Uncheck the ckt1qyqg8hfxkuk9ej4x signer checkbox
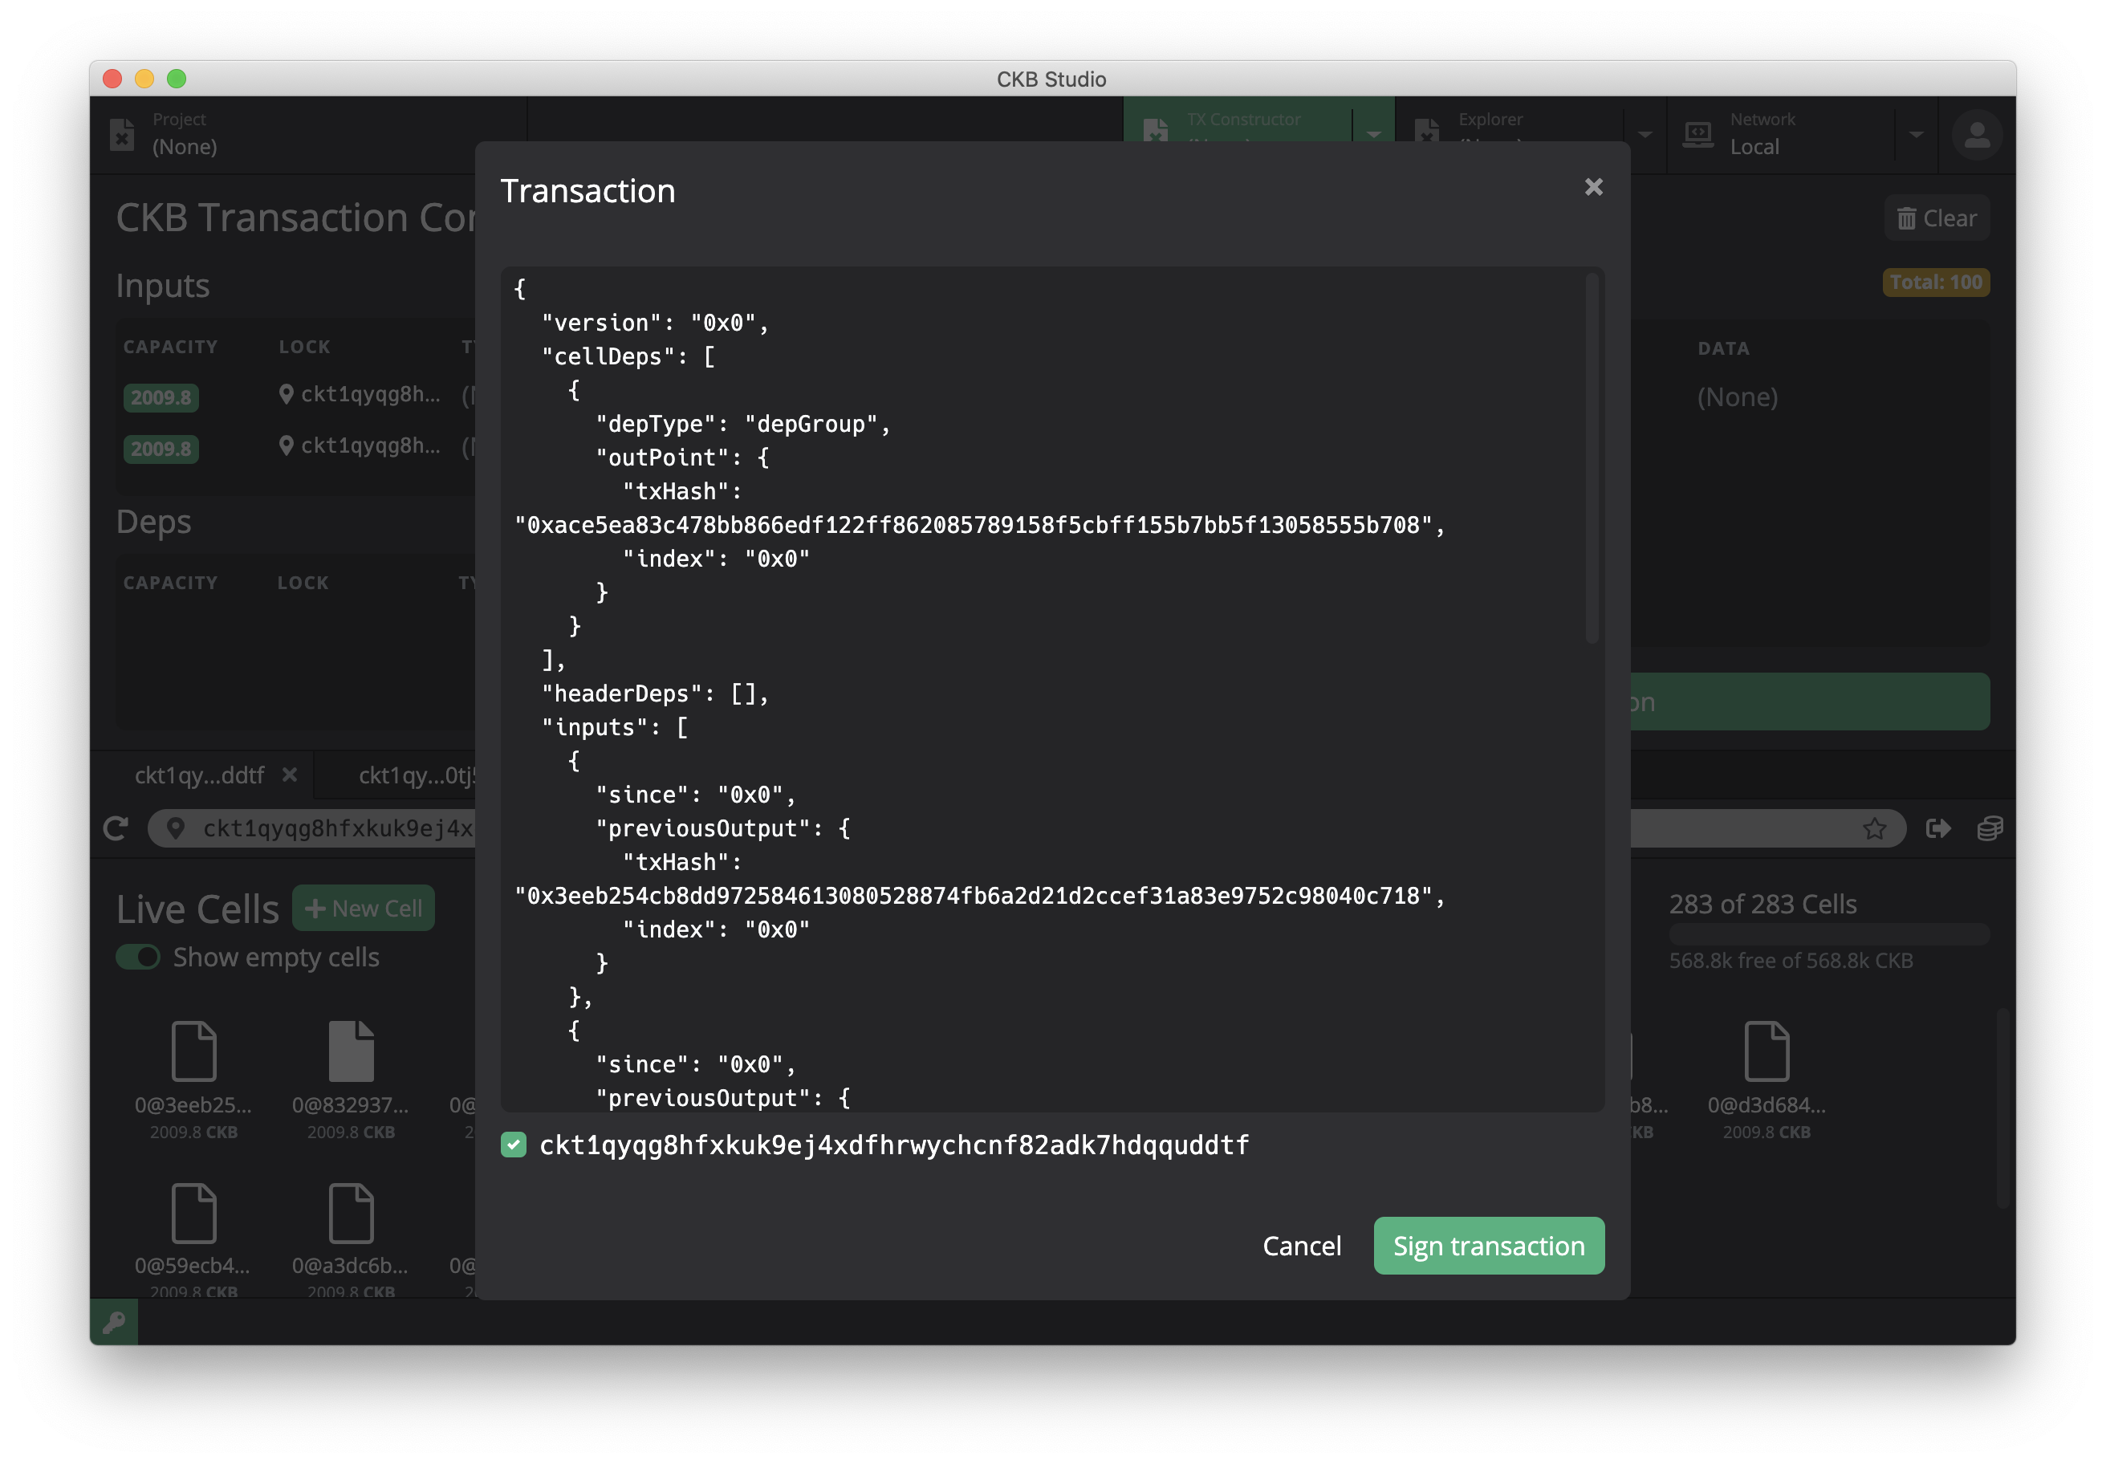Screen dimensions: 2106x1464 point(514,1144)
